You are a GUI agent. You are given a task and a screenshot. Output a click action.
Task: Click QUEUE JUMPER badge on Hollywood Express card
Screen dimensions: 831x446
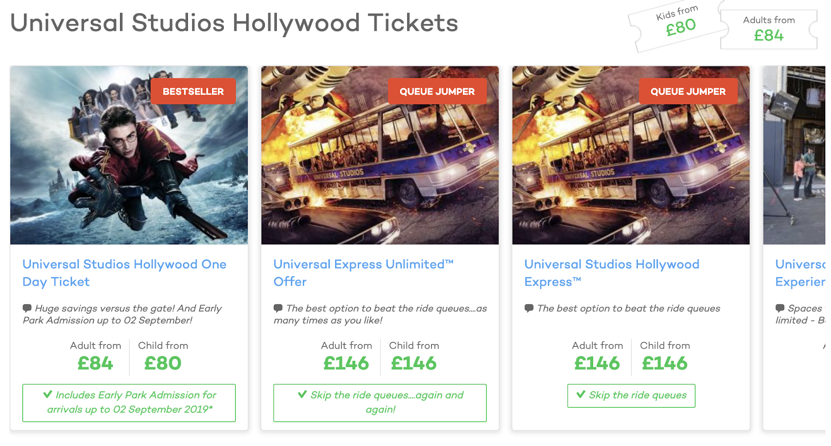click(x=688, y=91)
